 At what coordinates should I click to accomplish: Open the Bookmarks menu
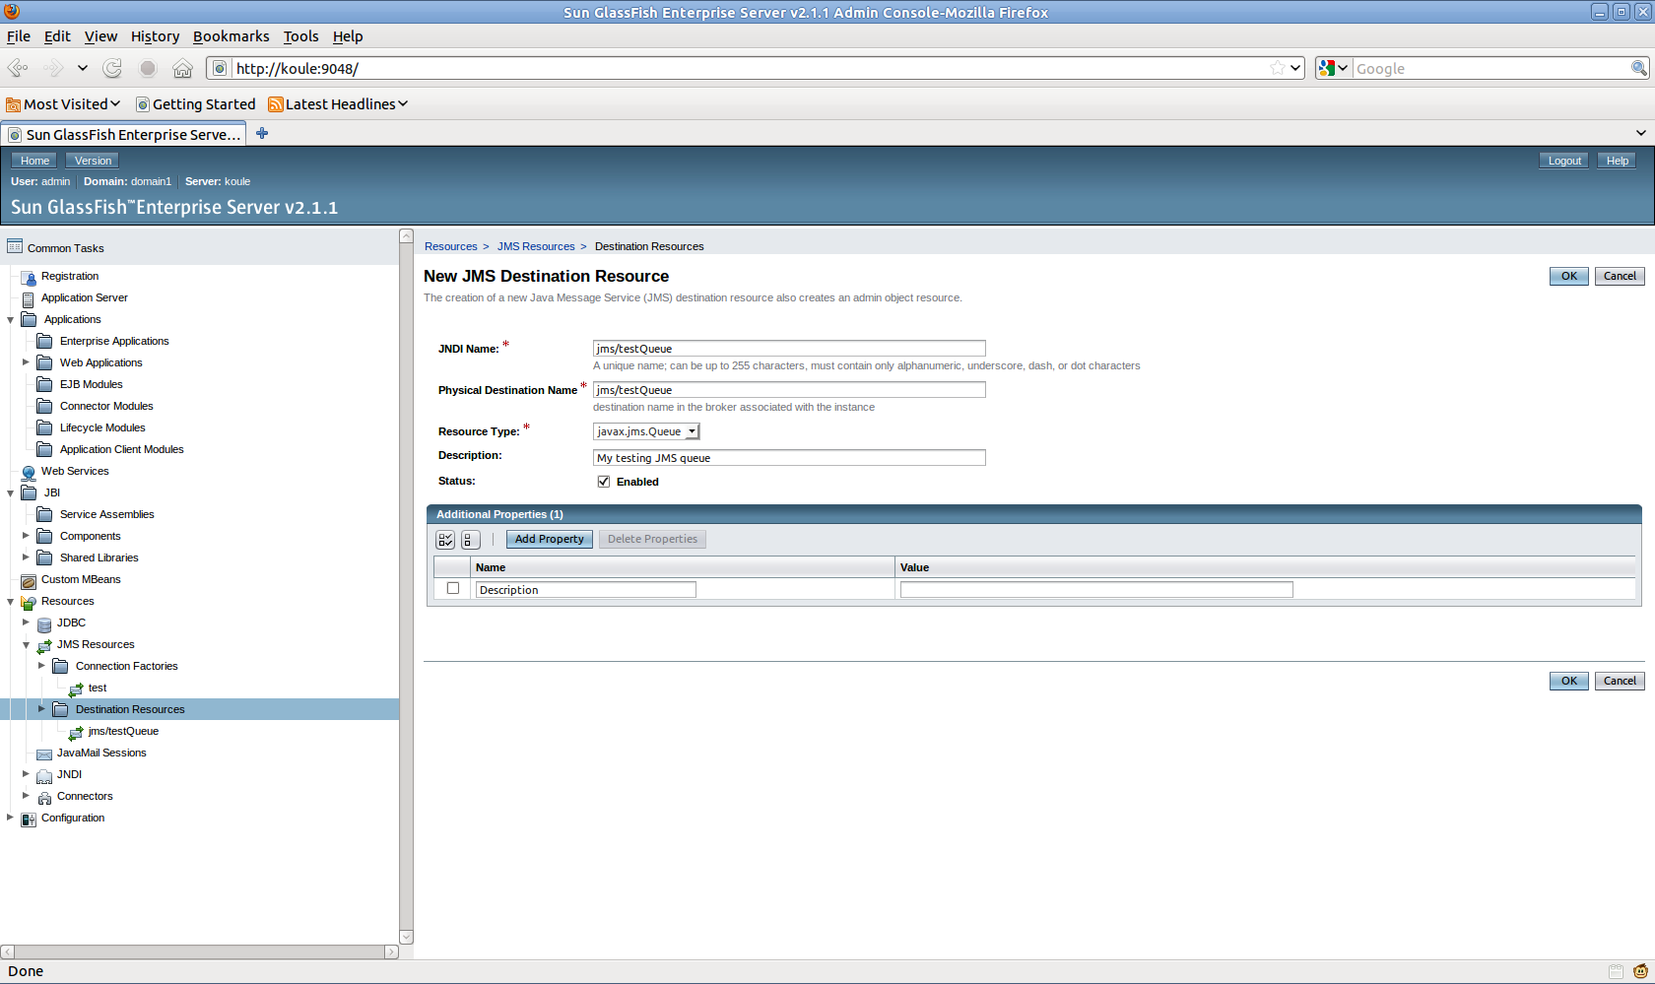point(231,36)
